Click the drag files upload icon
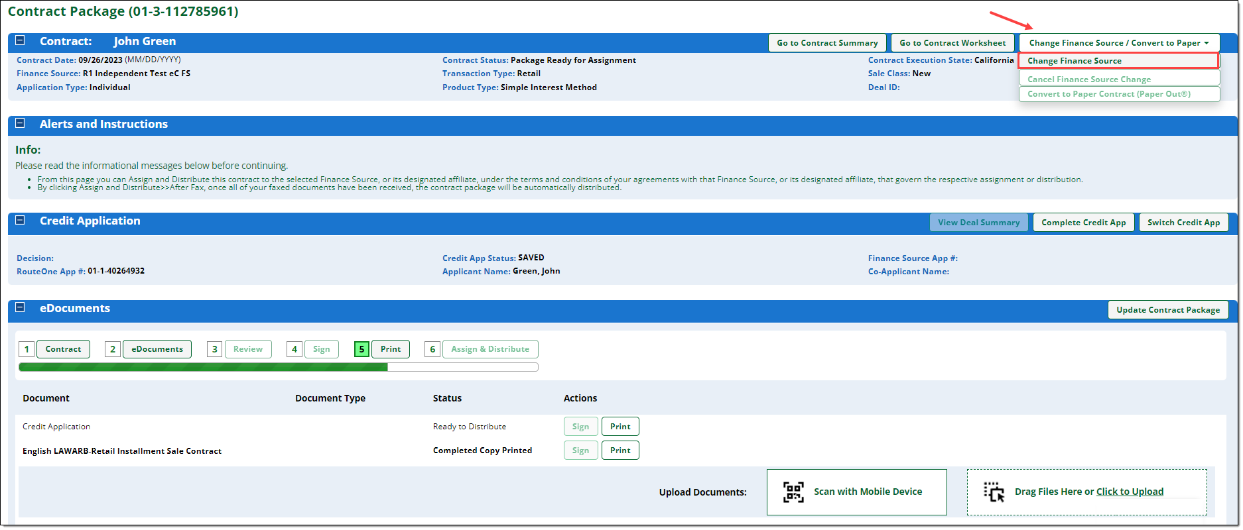The height and width of the screenshot is (530, 1243). pos(994,492)
